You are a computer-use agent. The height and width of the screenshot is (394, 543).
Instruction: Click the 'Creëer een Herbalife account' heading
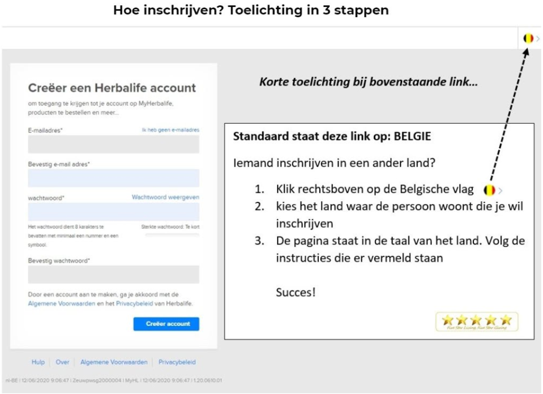[112, 88]
